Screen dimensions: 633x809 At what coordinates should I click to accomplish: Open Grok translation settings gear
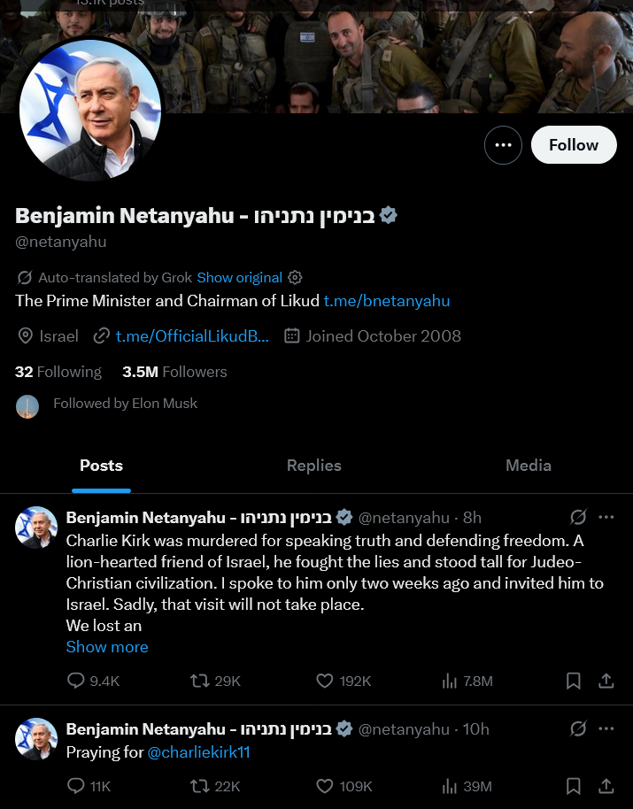(x=296, y=278)
